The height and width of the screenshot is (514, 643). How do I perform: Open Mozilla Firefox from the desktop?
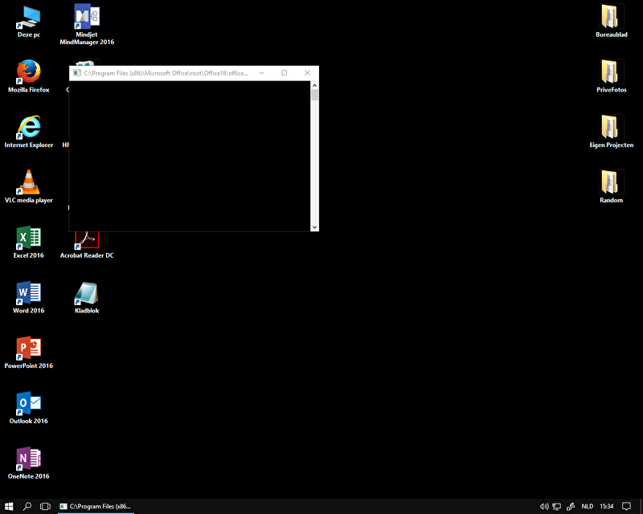(x=29, y=73)
